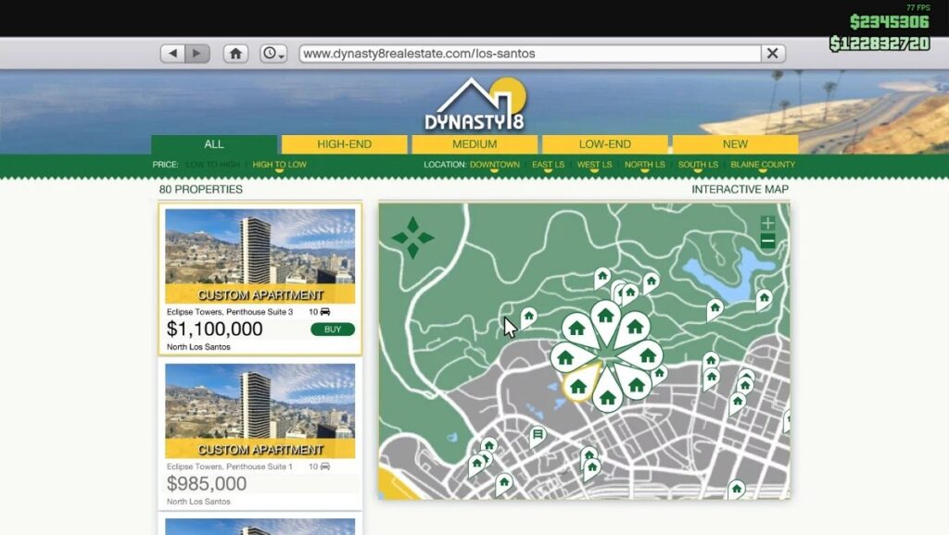Select the ALL properties tab
The width and height of the screenshot is (949, 535).
click(x=214, y=143)
